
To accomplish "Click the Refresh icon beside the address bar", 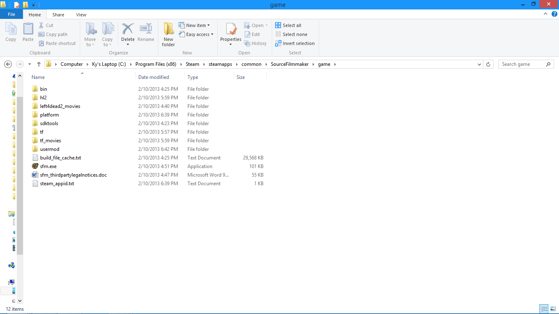I will coord(488,64).
